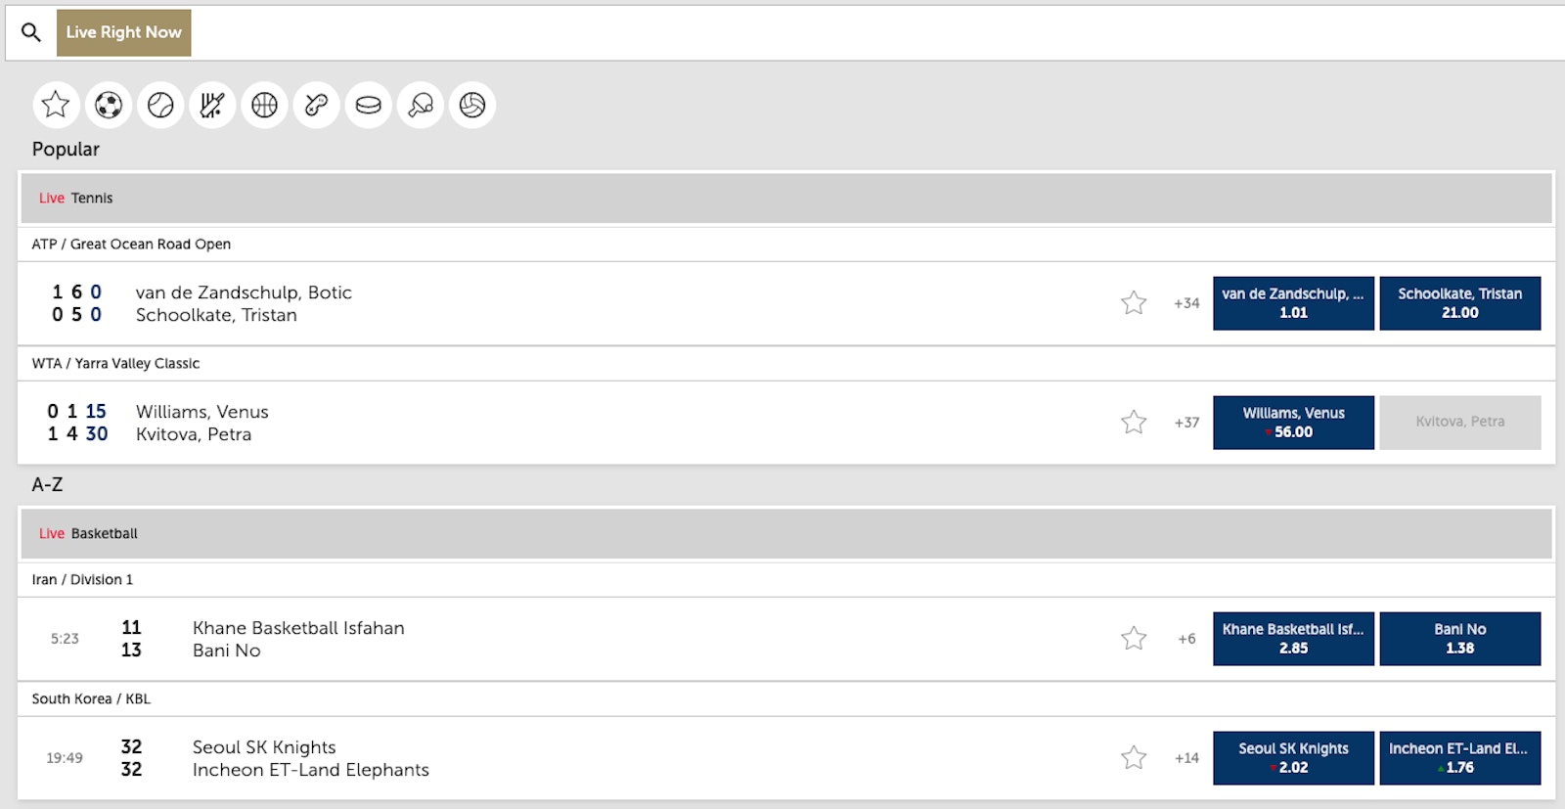
Task: Click the search magnifier icon
Action: tap(31, 32)
